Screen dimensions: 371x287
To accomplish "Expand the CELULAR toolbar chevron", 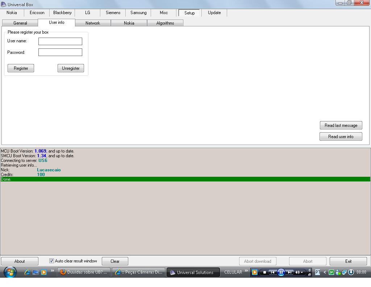I will 246,270.
